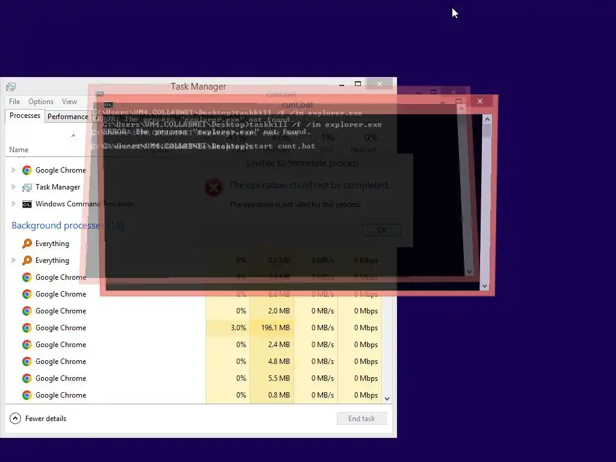The height and width of the screenshot is (462, 616).
Task: Click the Chrome icon of the 5.5 MB row
Action: 26,378
